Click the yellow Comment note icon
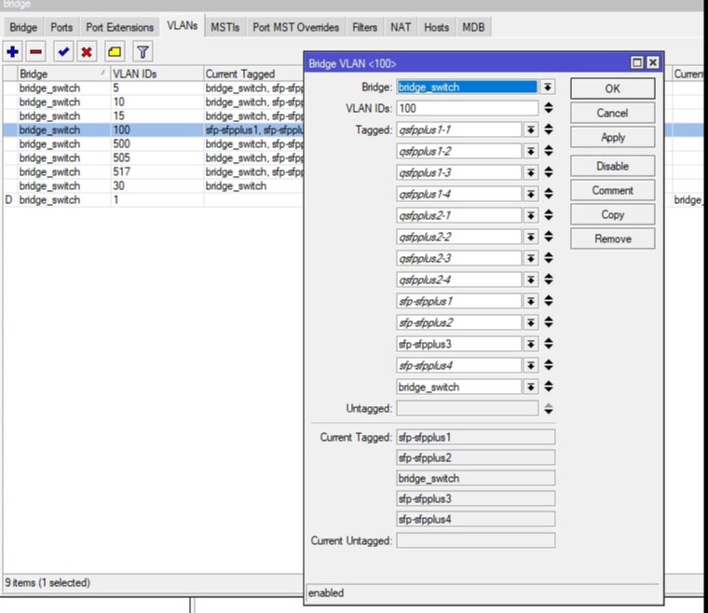Viewport: 708px width, 613px height. click(115, 52)
